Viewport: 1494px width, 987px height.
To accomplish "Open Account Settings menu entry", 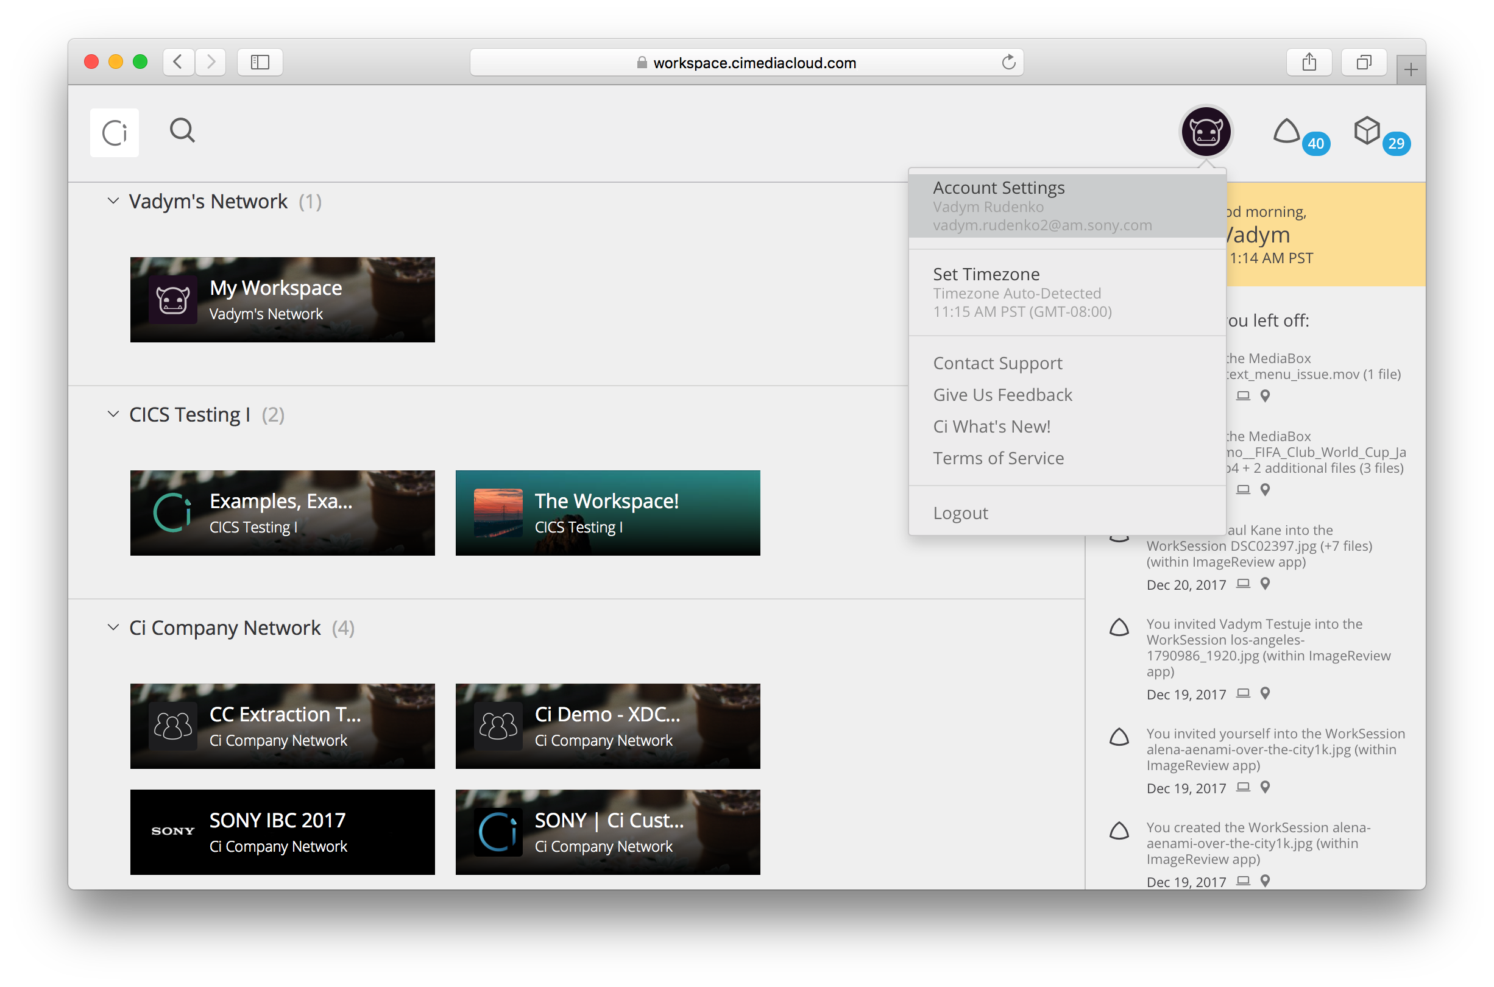I will click(x=1067, y=206).
